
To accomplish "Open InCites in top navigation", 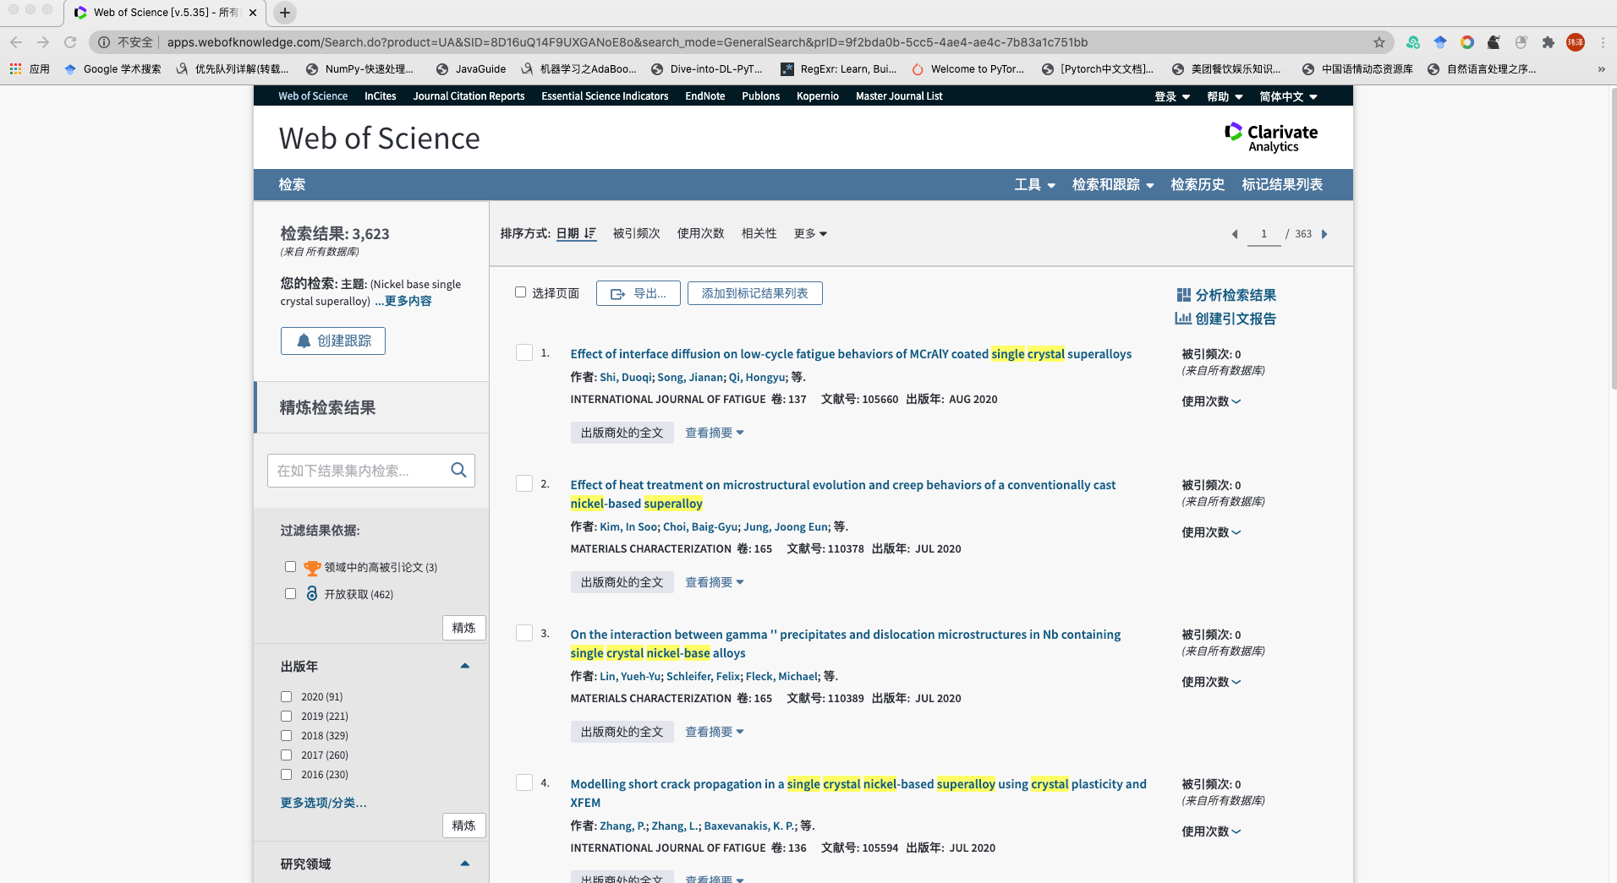I will click(380, 96).
